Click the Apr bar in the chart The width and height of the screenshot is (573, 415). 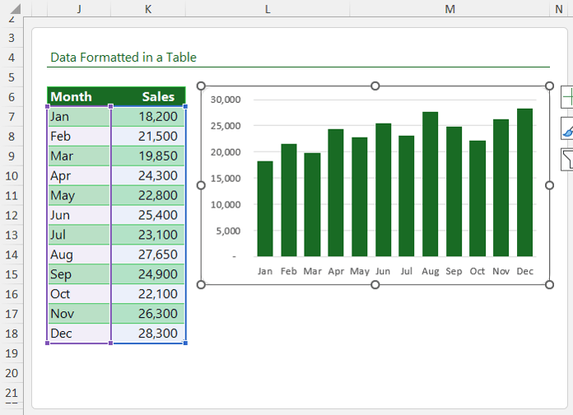click(x=336, y=193)
